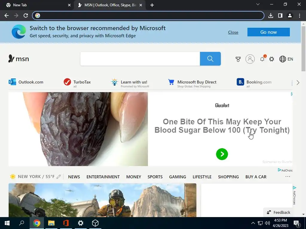
Task: Click the green arrow button in ad
Action: (x=222, y=154)
